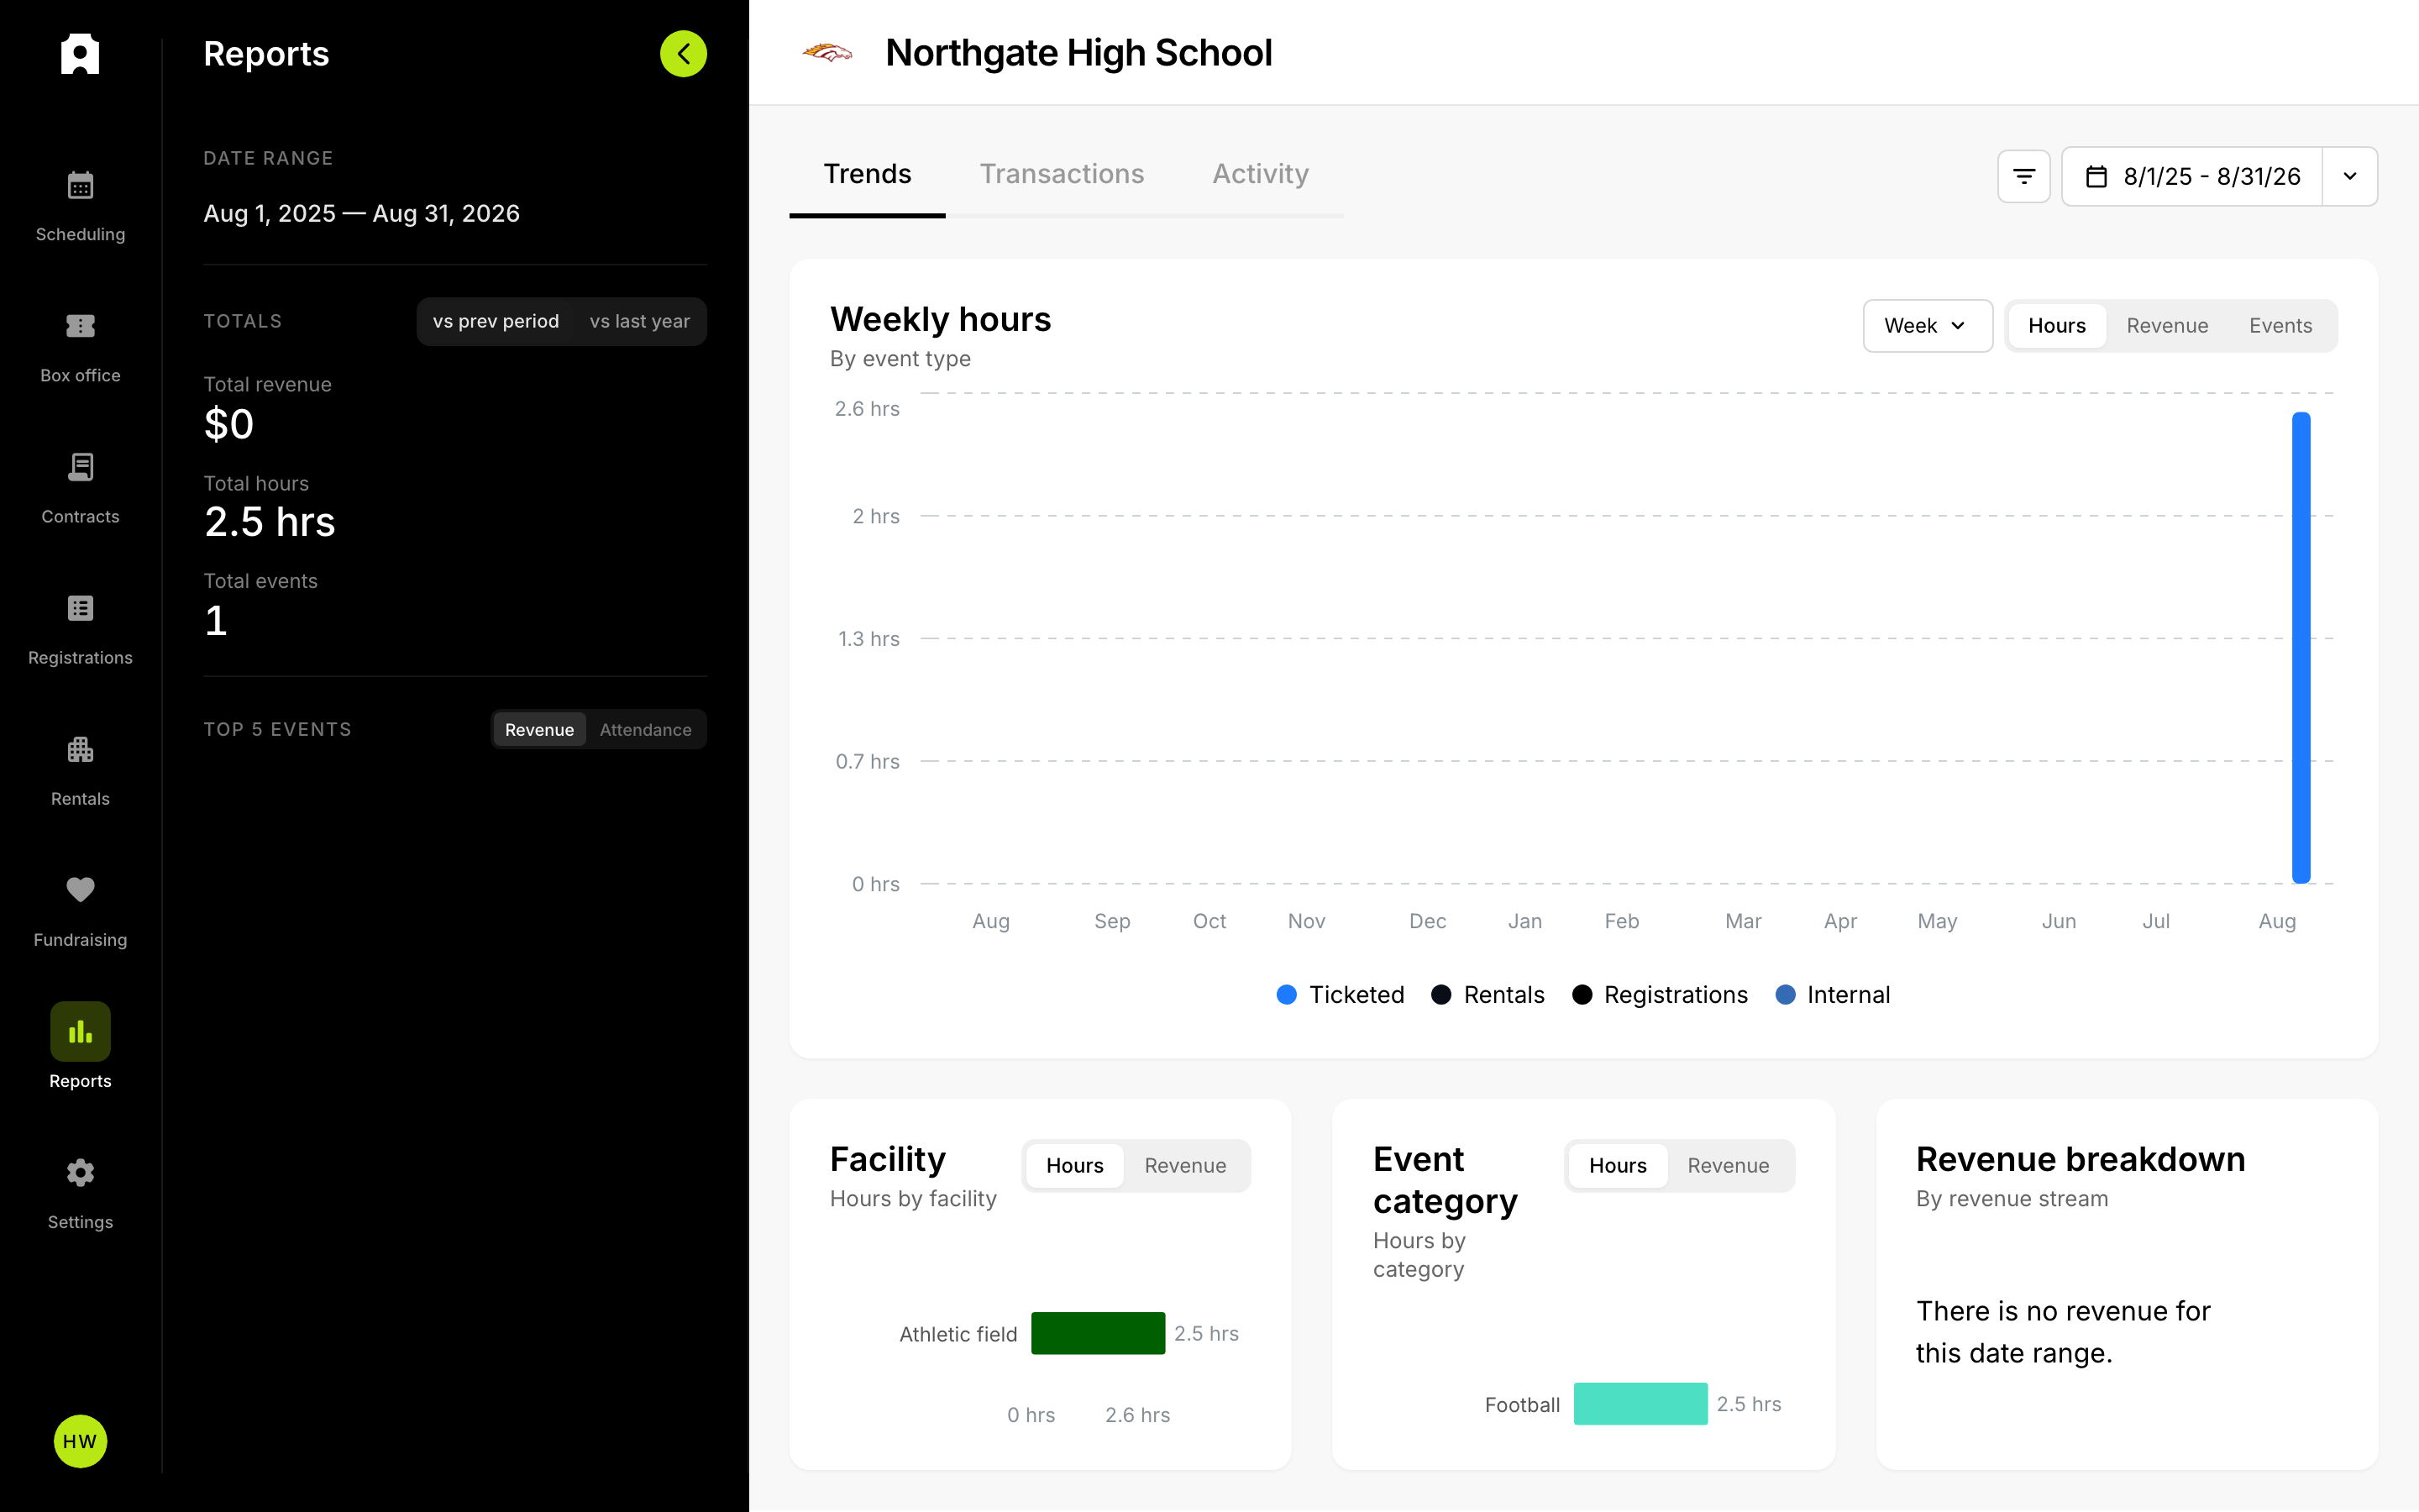Collapse Reports panel with green chevron button
This screenshot has height=1512, width=2419.
pyautogui.click(x=683, y=54)
